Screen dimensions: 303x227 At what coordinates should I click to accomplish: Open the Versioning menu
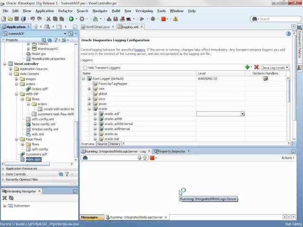[144, 11]
